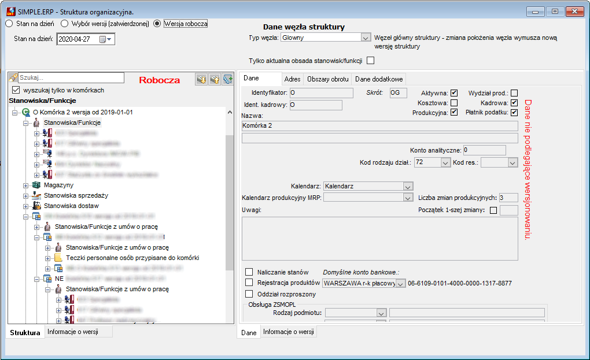Click the Liczba zmian produkcyjnych field
The image size is (590, 360).
click(x=508, y=198)
